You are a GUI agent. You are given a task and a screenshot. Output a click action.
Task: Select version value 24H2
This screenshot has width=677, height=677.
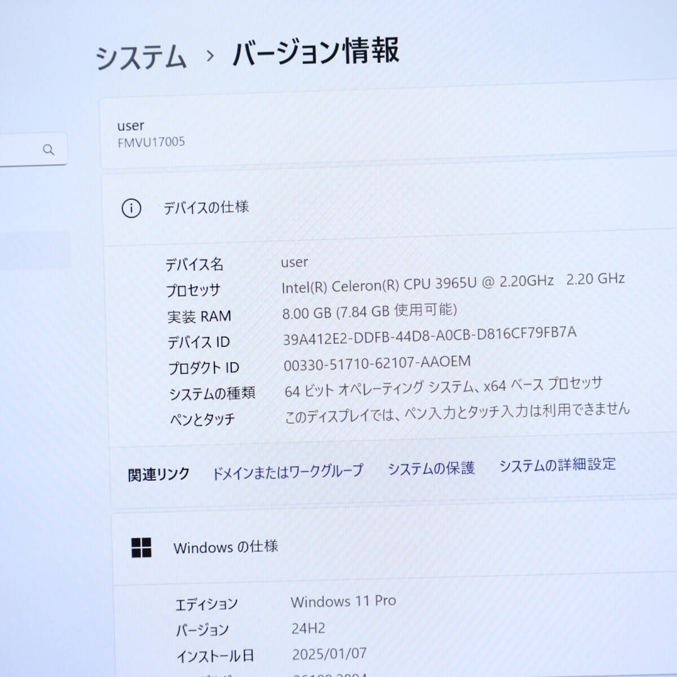(x=309, y=628)
